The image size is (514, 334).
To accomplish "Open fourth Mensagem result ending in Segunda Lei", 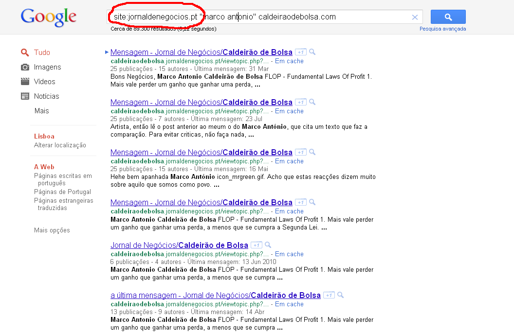I will click(202, 202).
